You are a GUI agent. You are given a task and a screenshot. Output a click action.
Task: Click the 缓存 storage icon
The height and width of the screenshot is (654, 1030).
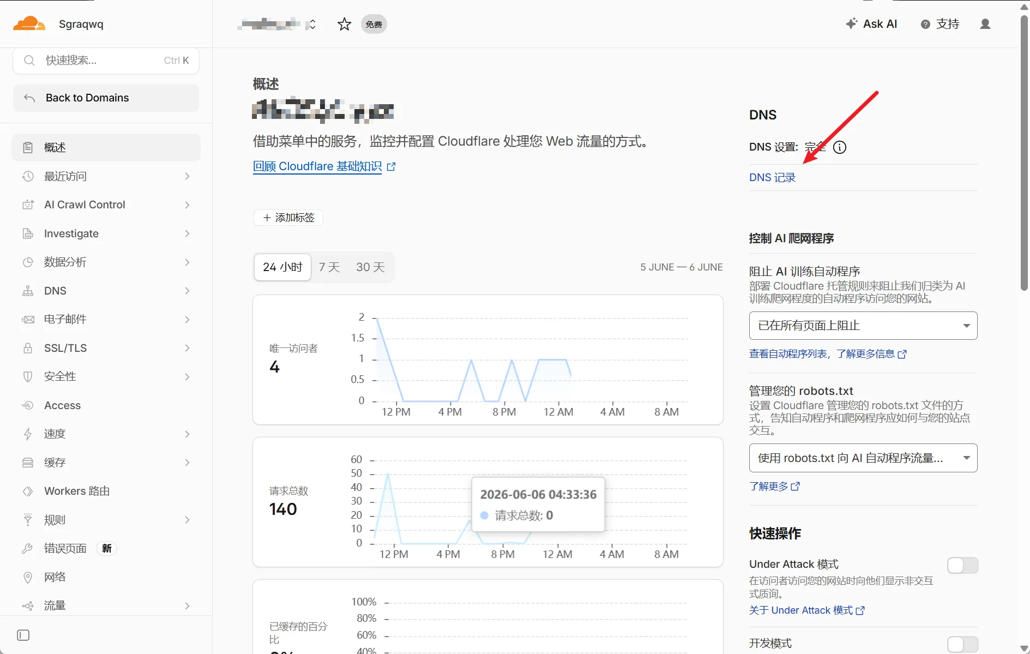point(28,463)
